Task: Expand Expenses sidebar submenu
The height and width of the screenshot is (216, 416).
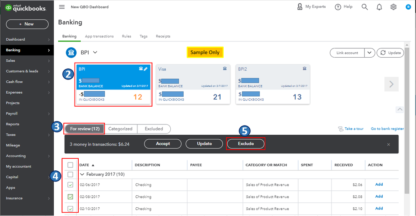Action: point(49,92)
